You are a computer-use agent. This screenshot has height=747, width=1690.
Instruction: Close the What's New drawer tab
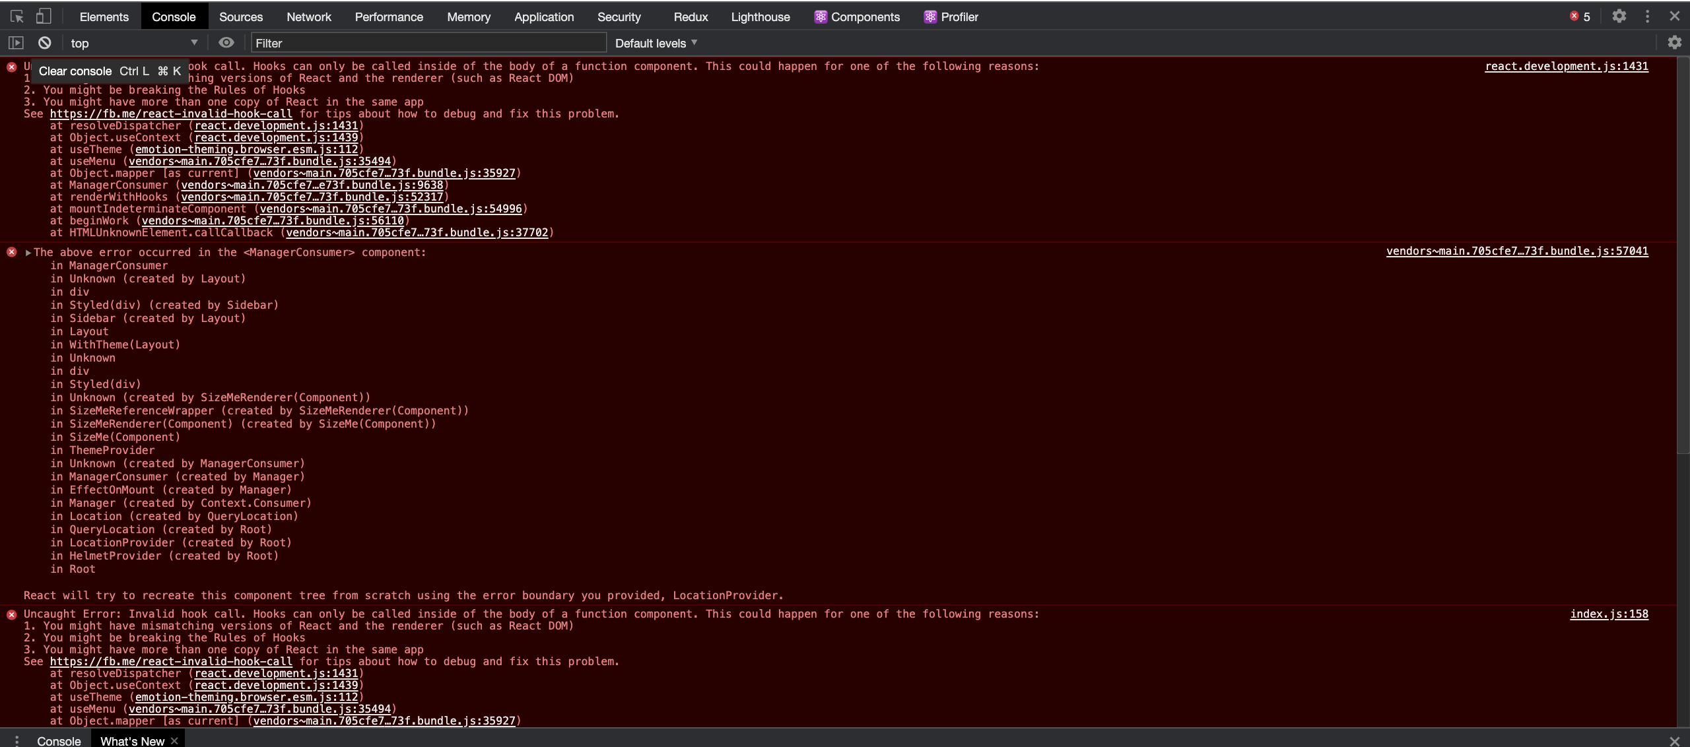point(174,740)
